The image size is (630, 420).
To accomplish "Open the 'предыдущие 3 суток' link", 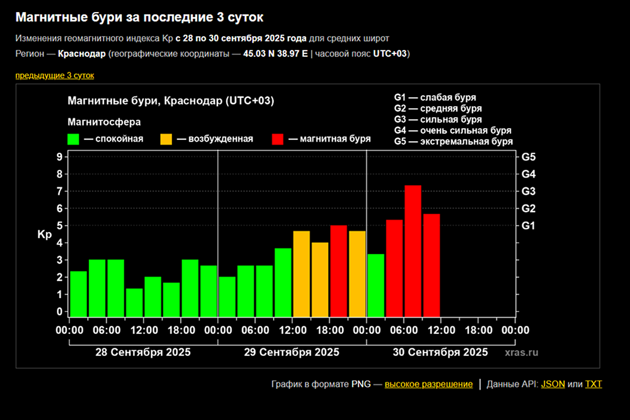I will coord(55,76).
